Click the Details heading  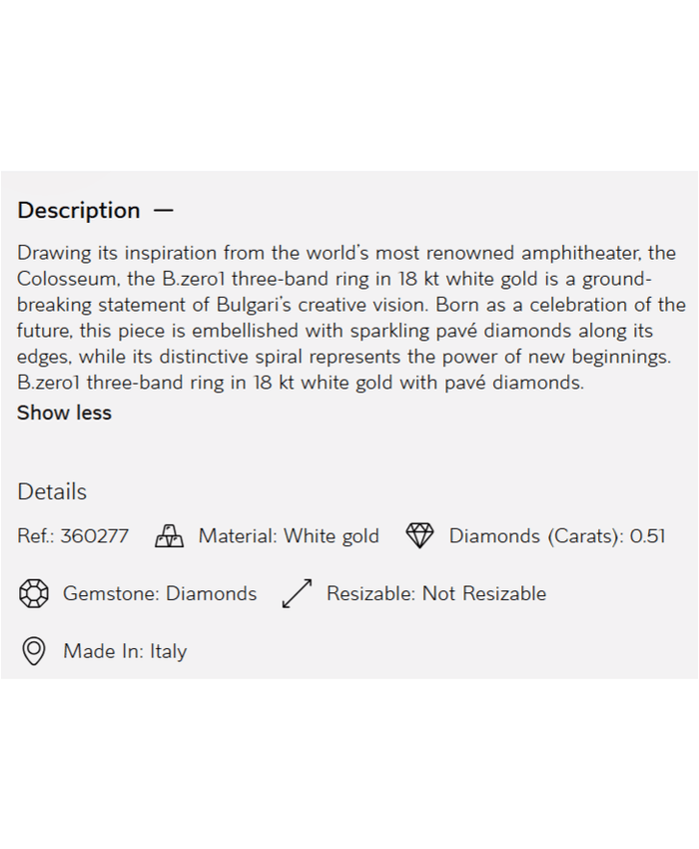point(52,491)
